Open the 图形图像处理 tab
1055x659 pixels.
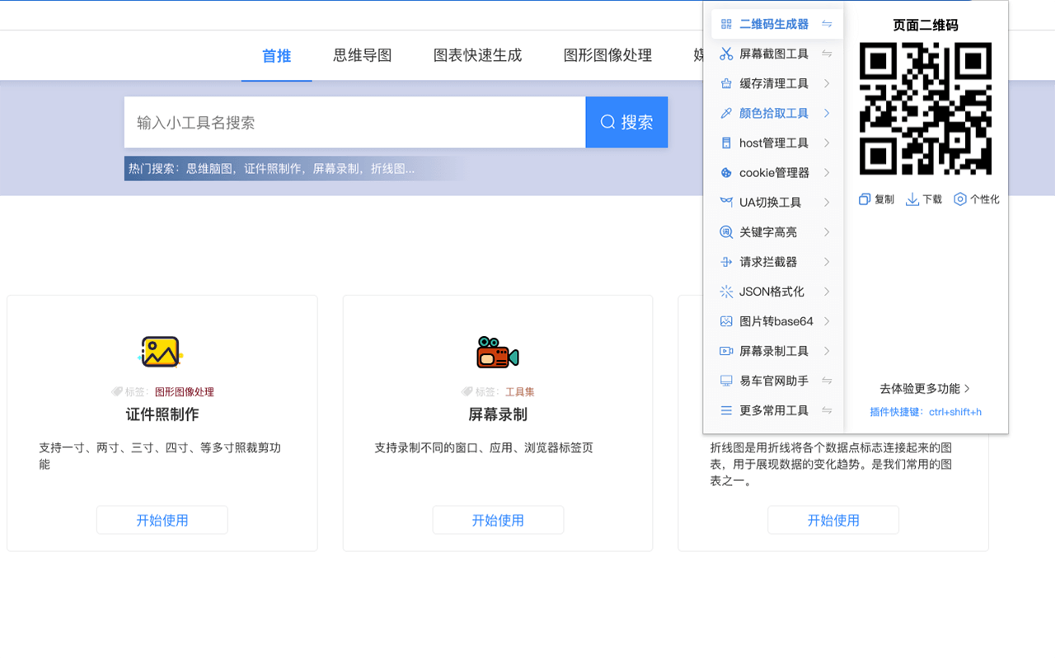tap(608, 56)
